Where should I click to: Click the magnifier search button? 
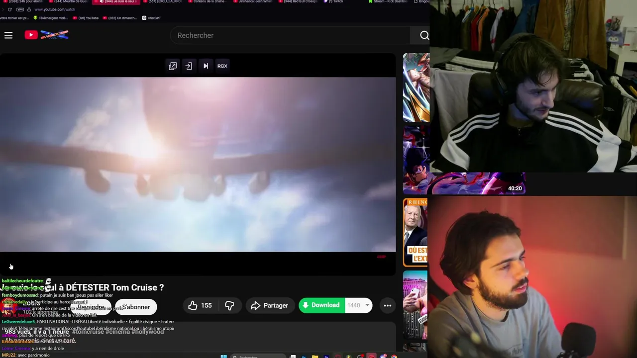tap(424, 35)
